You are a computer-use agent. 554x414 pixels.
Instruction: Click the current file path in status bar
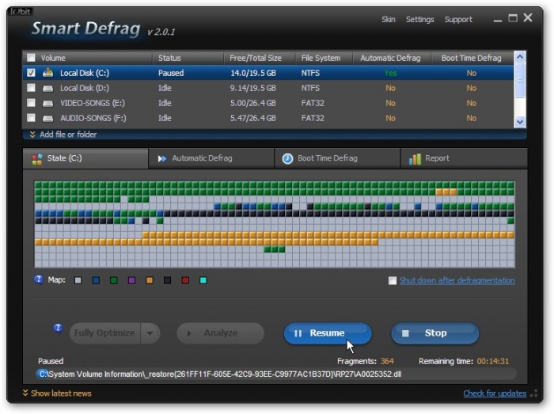click(x=221, y=374)
